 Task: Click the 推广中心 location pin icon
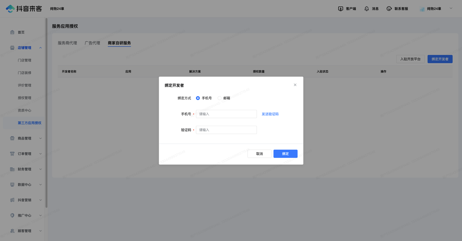click(x=12, y=215)
